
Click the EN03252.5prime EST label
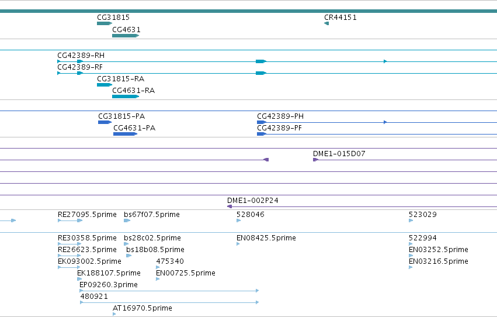pyautogui.click(x=439, y=249)
